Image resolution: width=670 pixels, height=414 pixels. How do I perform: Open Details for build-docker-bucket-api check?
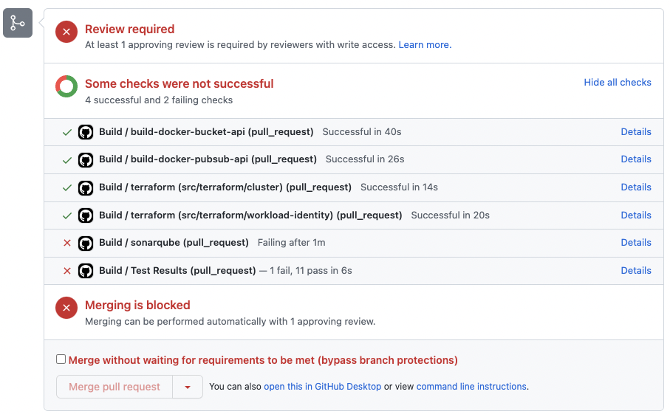pos(636,132)
